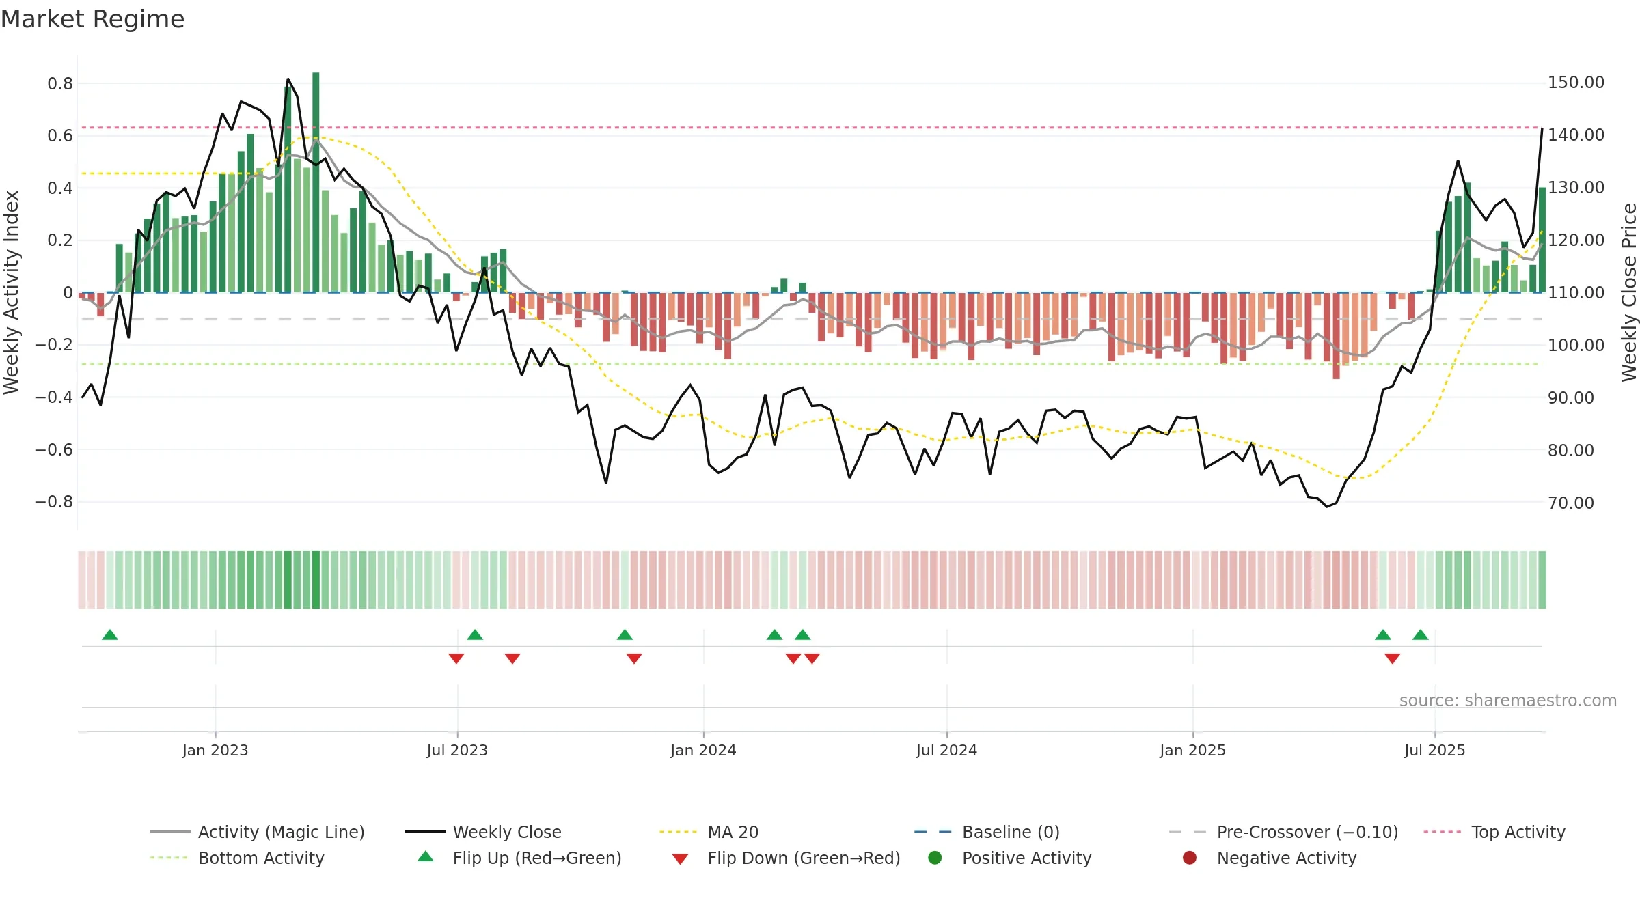Toggle the Baseline (0) legend entry

coord(987,832)
